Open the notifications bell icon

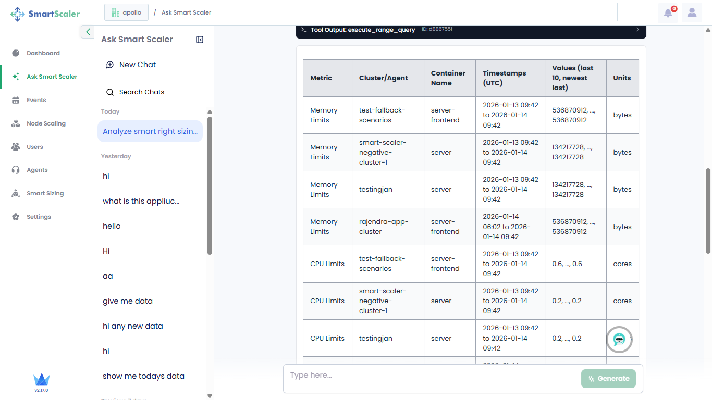668,13
